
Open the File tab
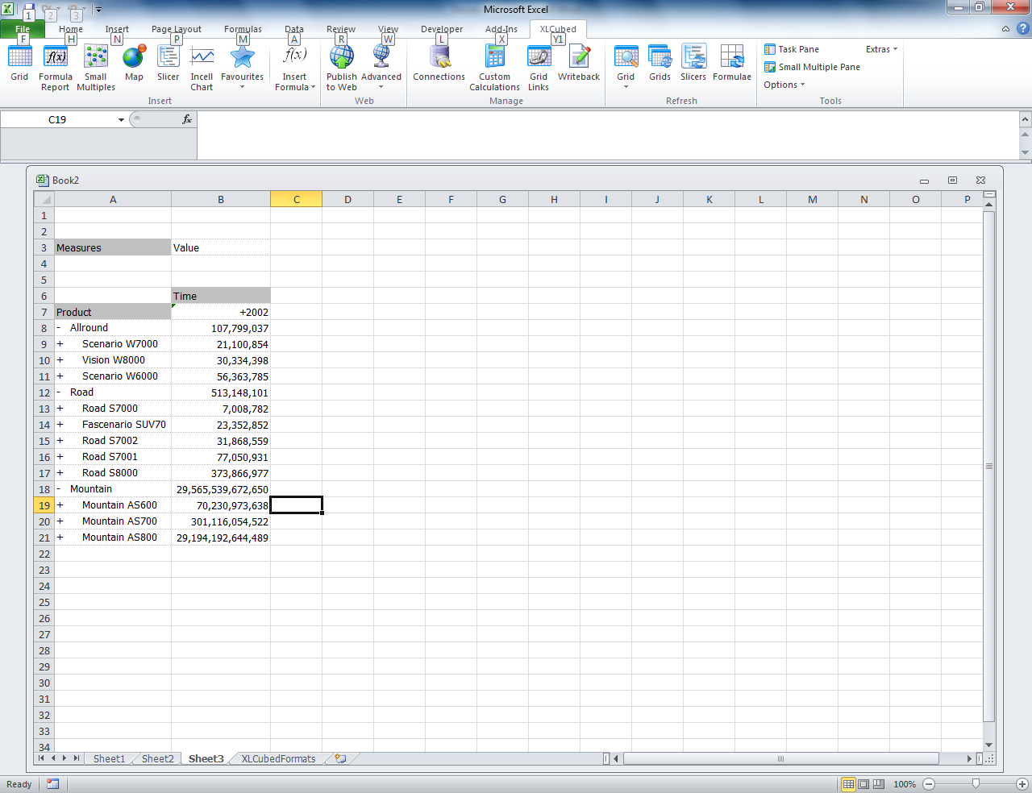23,29
